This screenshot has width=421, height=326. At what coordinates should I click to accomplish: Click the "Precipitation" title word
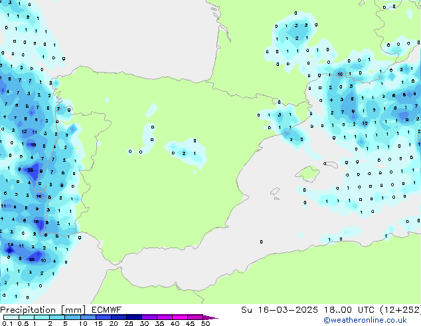click(28, 310)
